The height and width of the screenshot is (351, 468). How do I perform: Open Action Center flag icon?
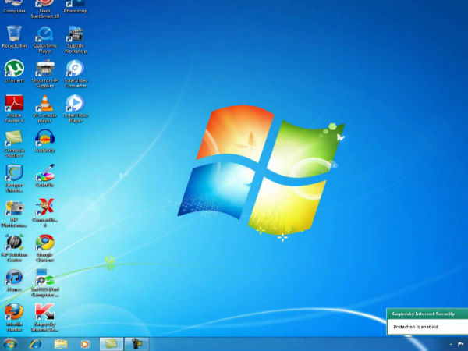tap(460, 345)
